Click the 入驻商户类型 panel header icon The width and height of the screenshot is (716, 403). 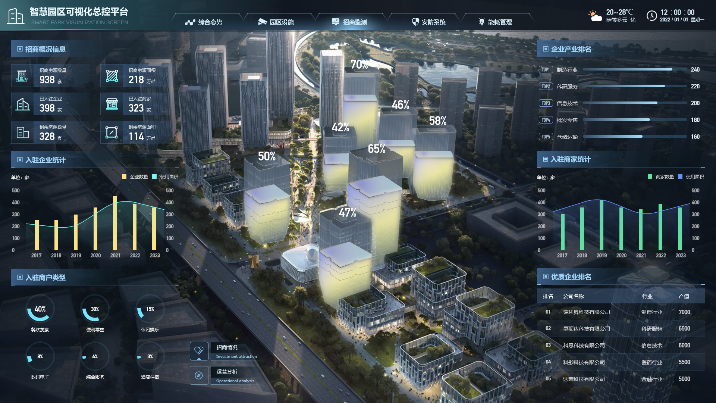pyautogui.click(x=20, y=277)
